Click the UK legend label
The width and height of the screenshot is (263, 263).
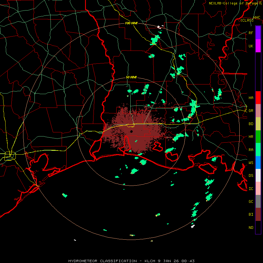click(251, 46)
